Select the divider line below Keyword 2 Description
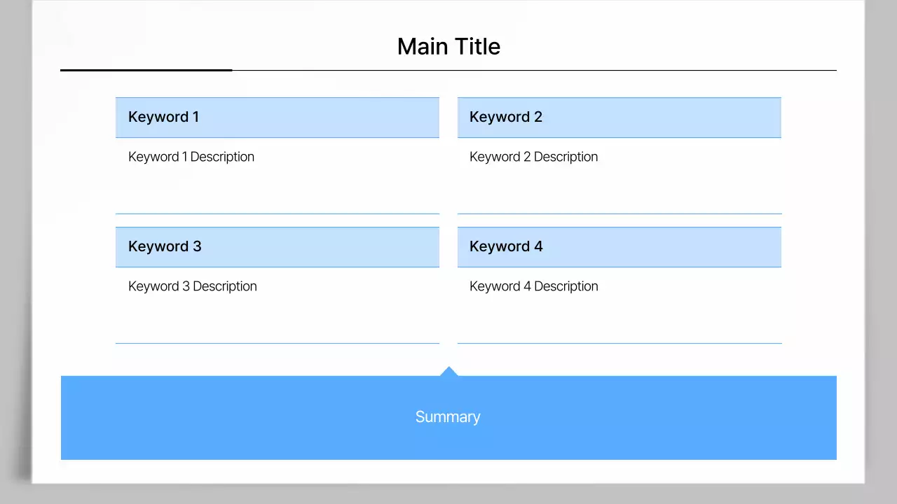 coord(619,213)
